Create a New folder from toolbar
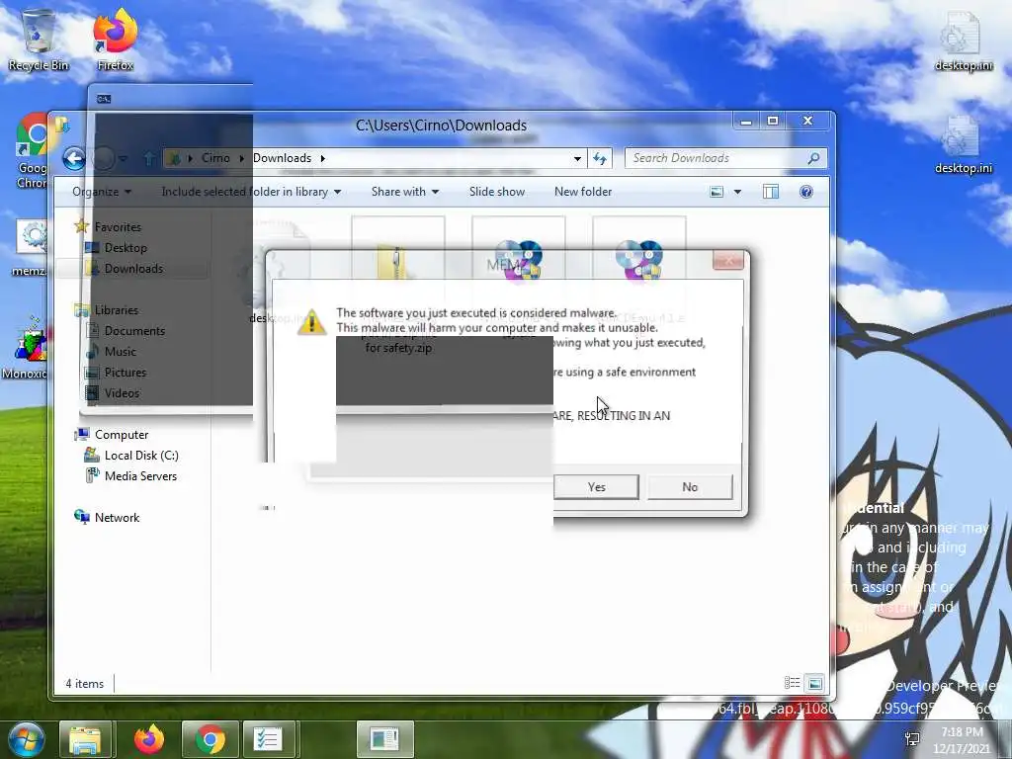Image resolution: width=1012 pixels, height=759 pixels. click(x=583, y=192)
